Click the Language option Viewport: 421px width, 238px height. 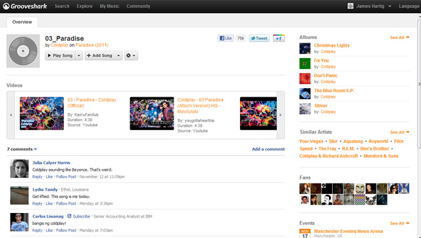(409, 6)
